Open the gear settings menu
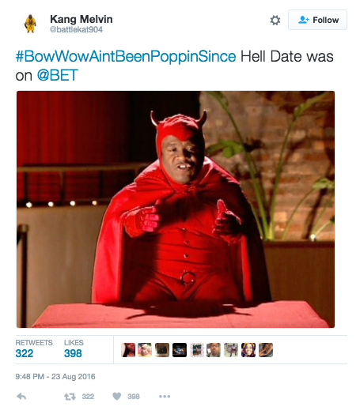 point(275,21)
